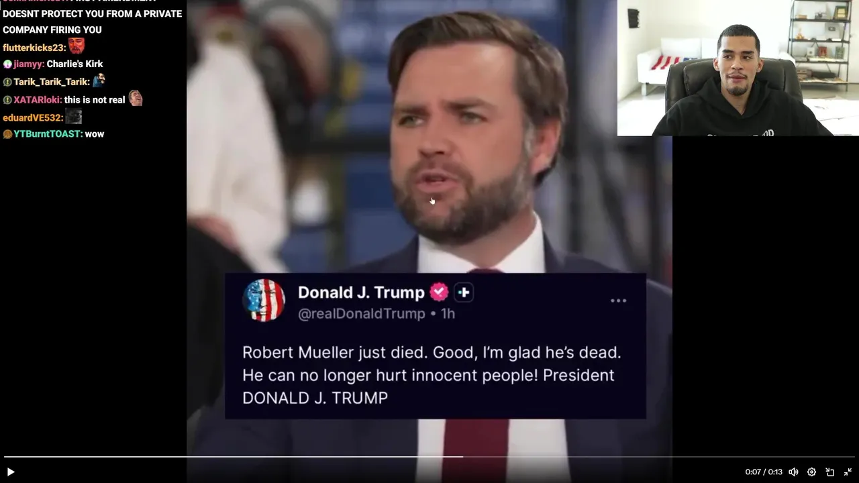The image size is (859, 483).
Task: Click chat username XATARloki
Action: (38, 100)
